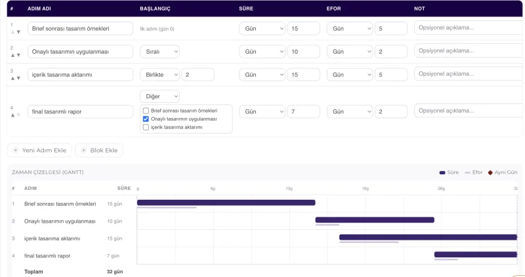Open effort unit dropdown for Onaylı tasarımın row
This screenshot has width=525, height=277.
point(350,52)
